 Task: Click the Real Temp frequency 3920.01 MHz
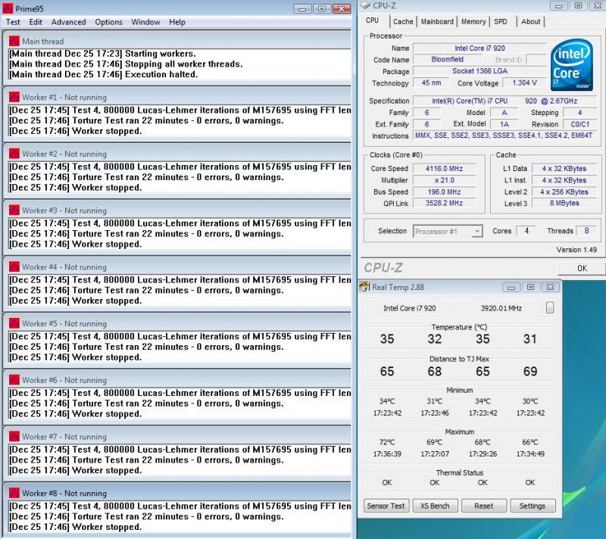[501, 308]
